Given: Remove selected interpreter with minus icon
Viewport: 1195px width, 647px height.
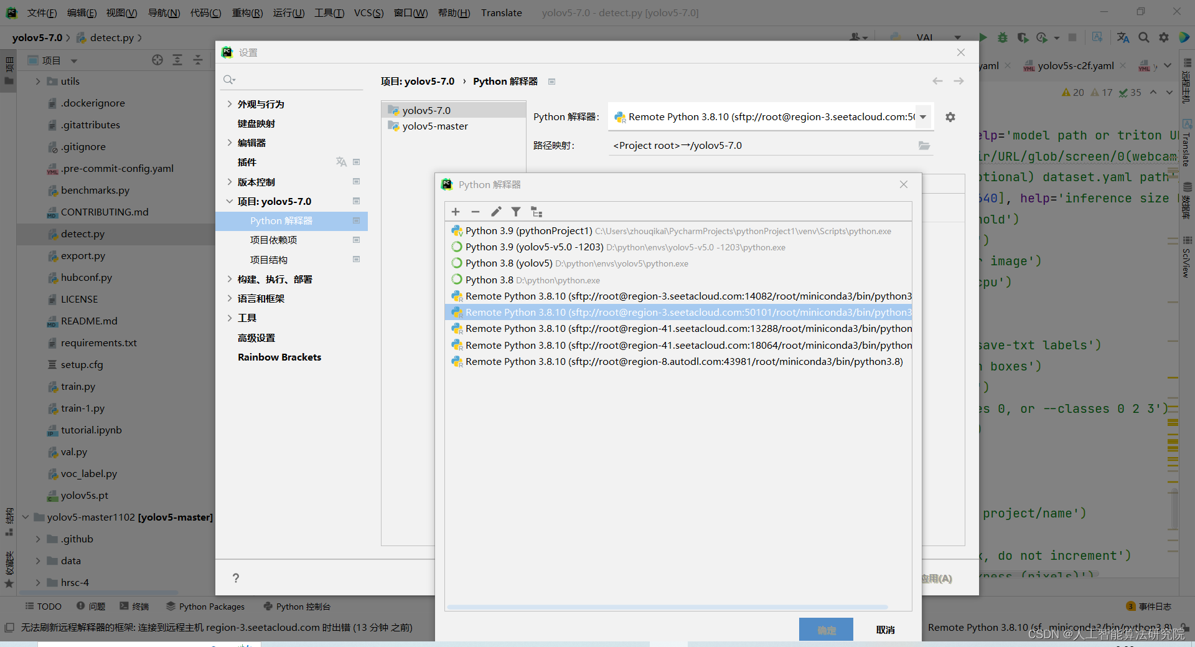Looking at the screenshot, I should tap(476, 212).
